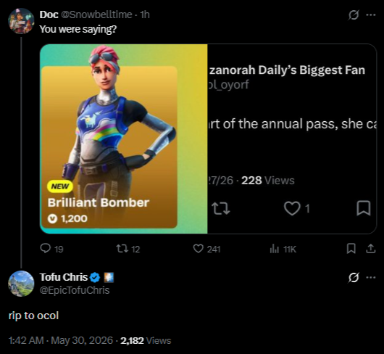Open the @EpicTofuChris handle link
The width and height of the screenshot is (384, 354).
pos(75,290)
